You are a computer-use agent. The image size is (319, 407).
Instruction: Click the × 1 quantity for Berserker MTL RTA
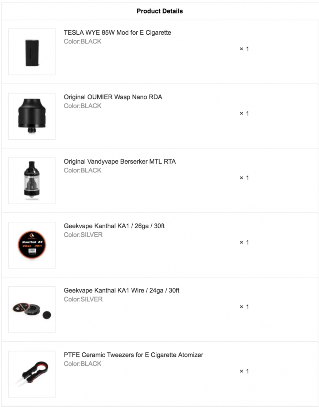[x=244, y=178]
